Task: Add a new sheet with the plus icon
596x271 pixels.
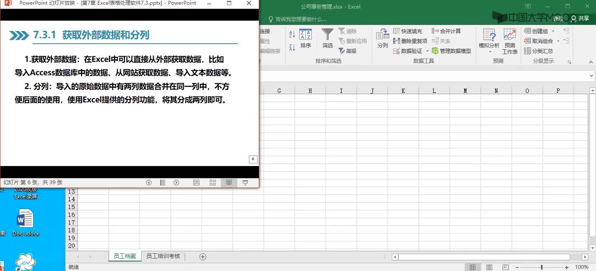Action: (x=203, y=257)
